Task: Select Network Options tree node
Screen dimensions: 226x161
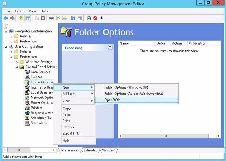Action: pos(41,98)
